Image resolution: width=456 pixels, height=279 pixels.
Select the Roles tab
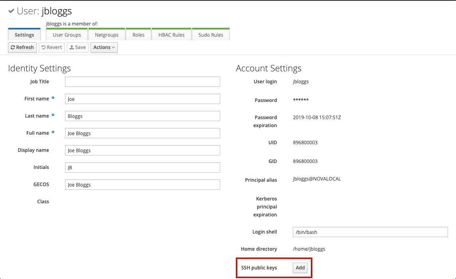coord(138,35)
